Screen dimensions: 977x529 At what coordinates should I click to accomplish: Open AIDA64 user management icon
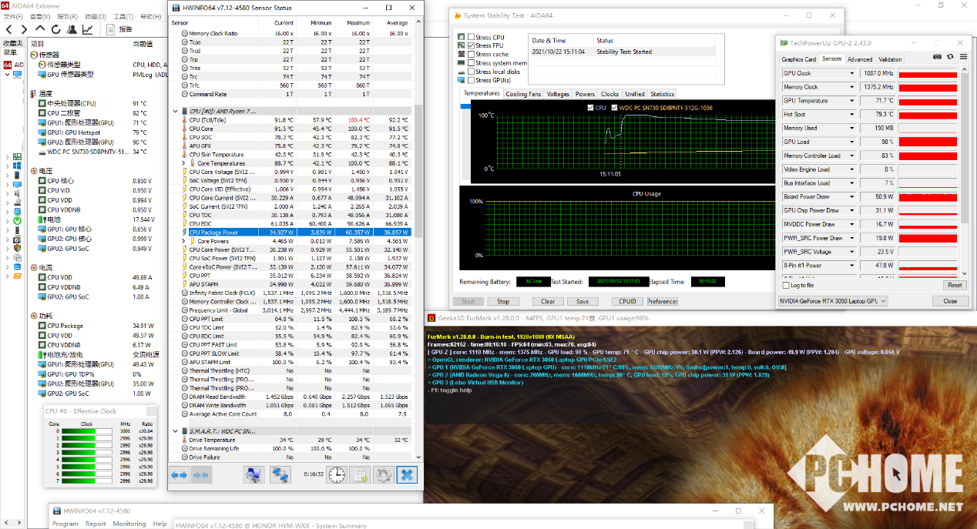click(72, 29)
